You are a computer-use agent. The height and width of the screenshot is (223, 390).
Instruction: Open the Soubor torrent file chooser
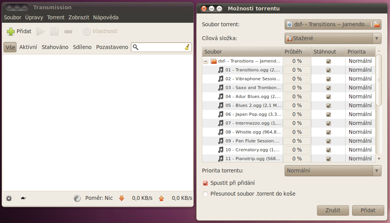(333, 24)
